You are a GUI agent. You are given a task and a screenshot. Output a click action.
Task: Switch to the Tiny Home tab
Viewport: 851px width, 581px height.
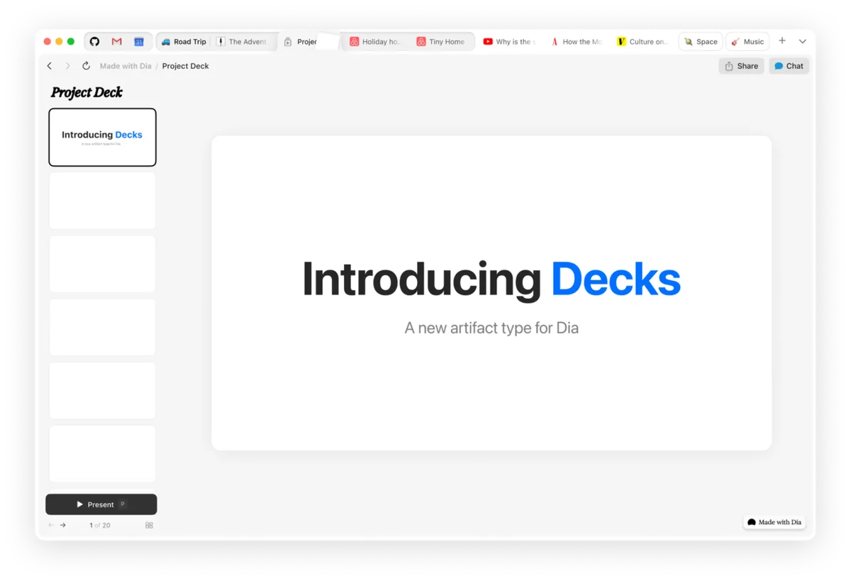[441, 42]
